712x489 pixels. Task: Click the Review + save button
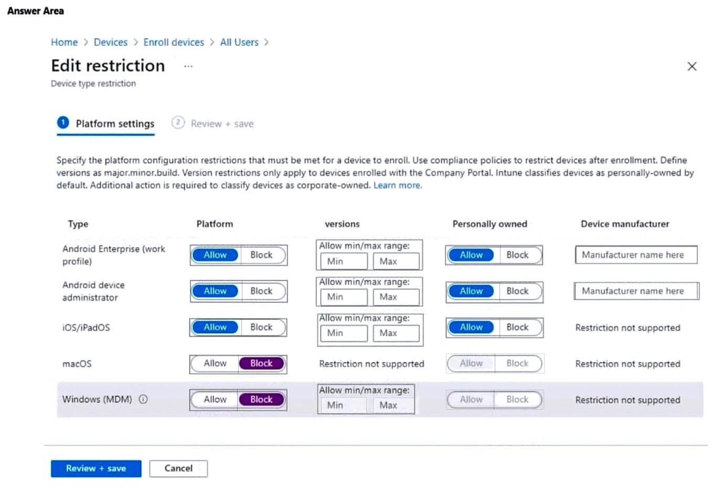[x=96, y=469]
